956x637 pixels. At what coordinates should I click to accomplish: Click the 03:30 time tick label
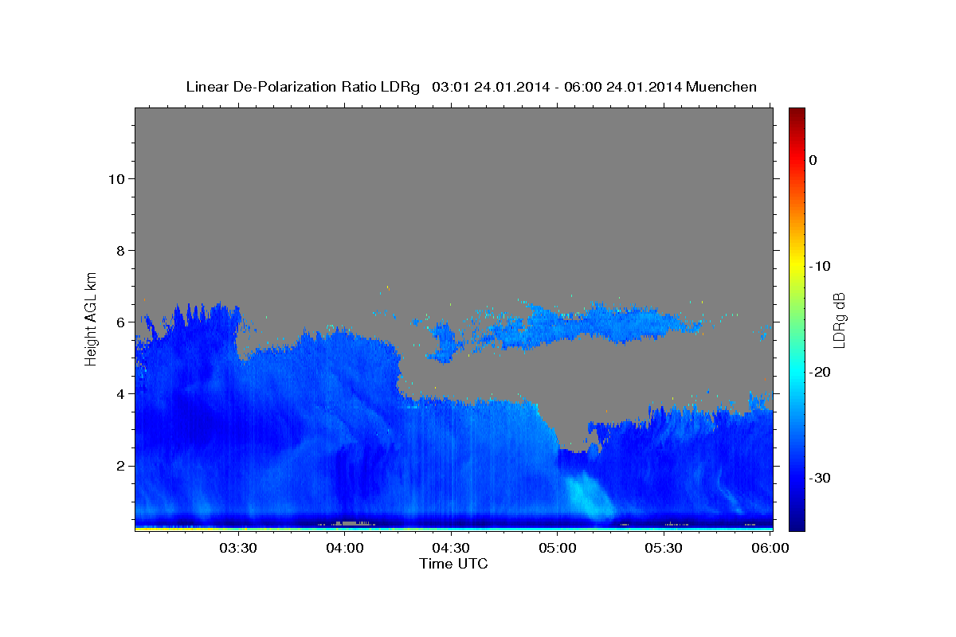pyautogui.click(x=237, y=549)
